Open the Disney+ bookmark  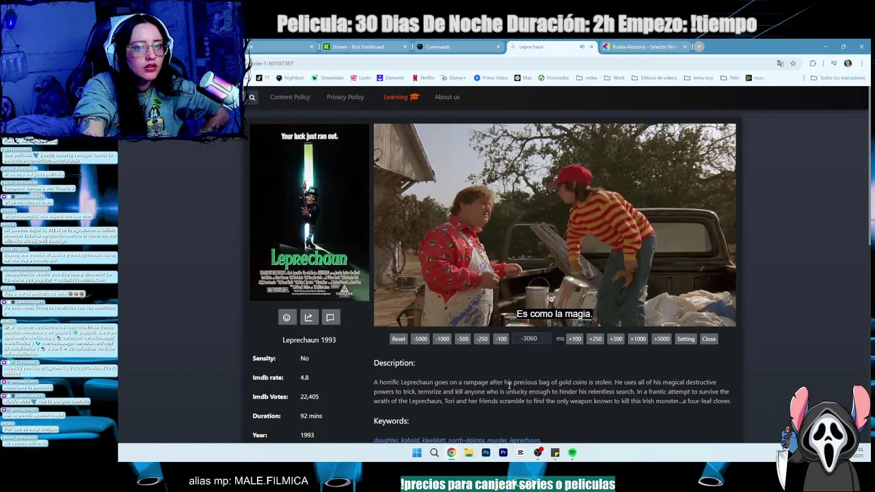(x=453, y=78)
